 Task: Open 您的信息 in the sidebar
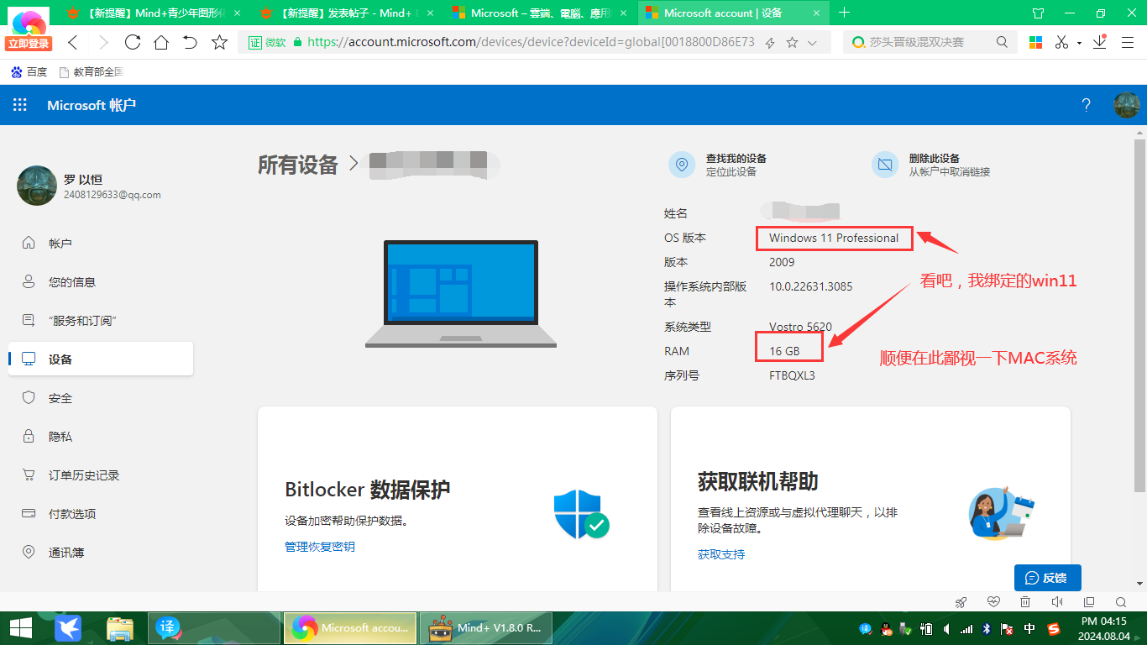coord(101,282)
